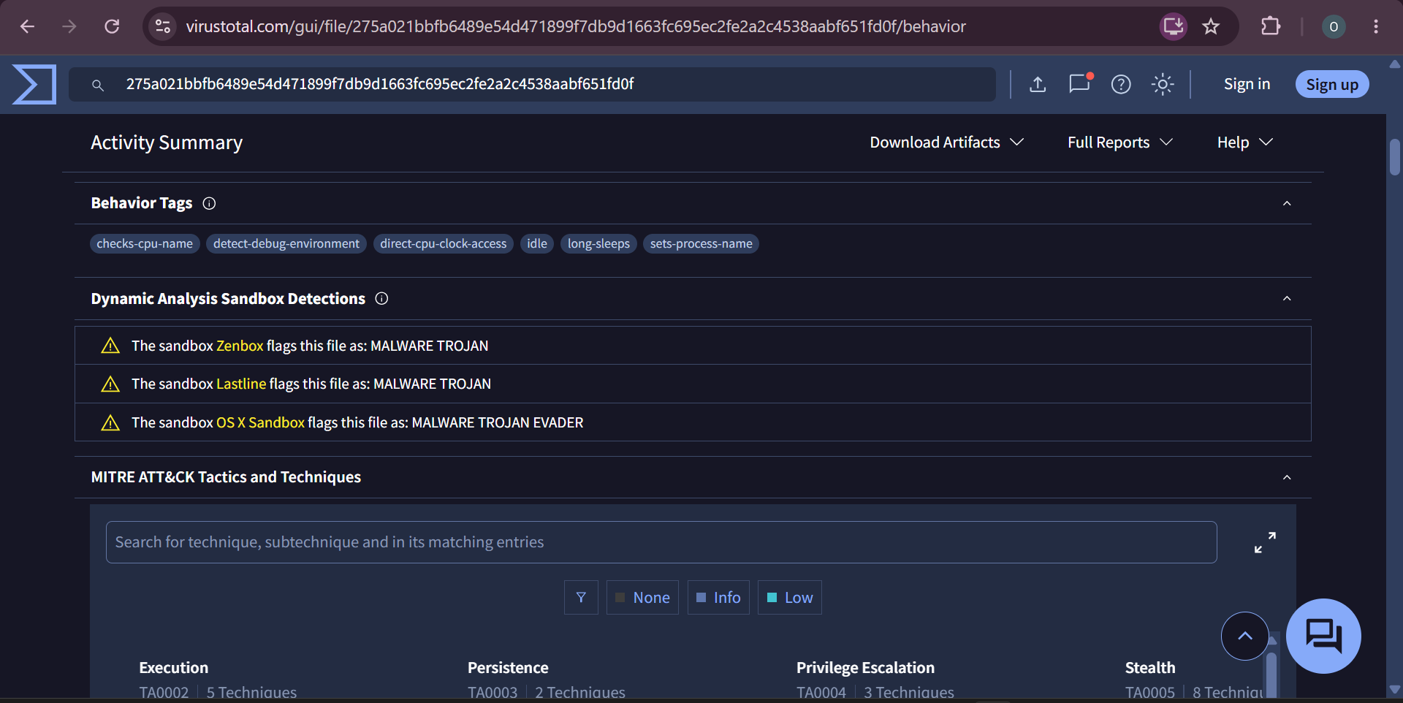1403x703 pixels.
Task: Click the Sign in link
Action: point(1247,84)
